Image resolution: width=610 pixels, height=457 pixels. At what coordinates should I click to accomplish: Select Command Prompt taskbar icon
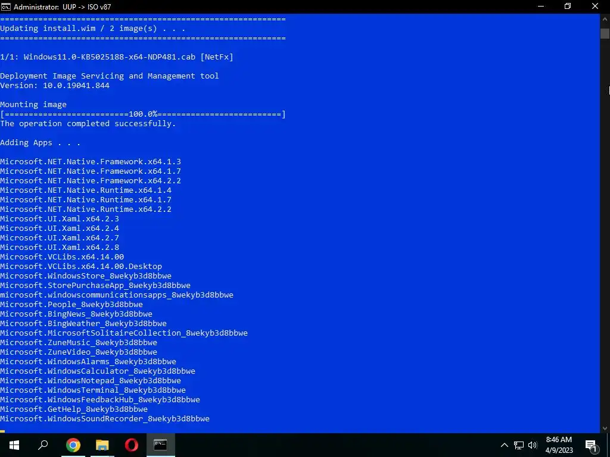coord(160,445)
